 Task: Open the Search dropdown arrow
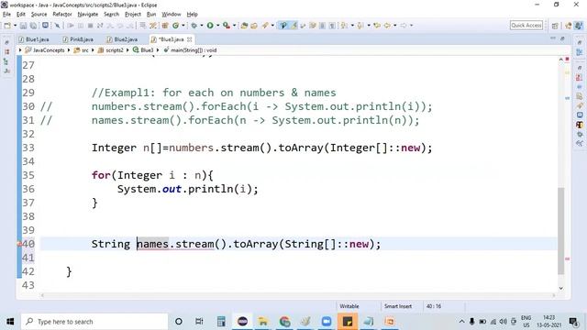(272, 26)
